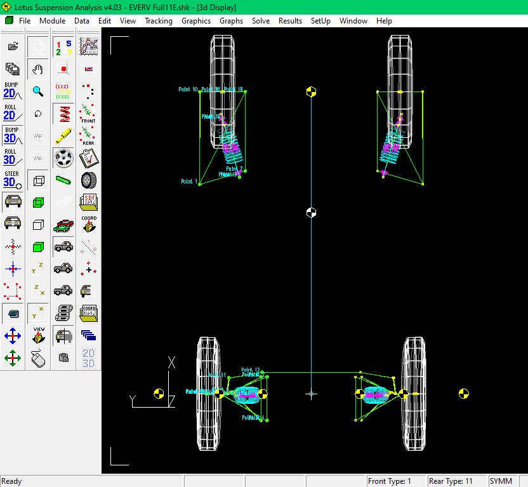Open the Results menu
The image size is (528, 487).
tap(290, 21)
